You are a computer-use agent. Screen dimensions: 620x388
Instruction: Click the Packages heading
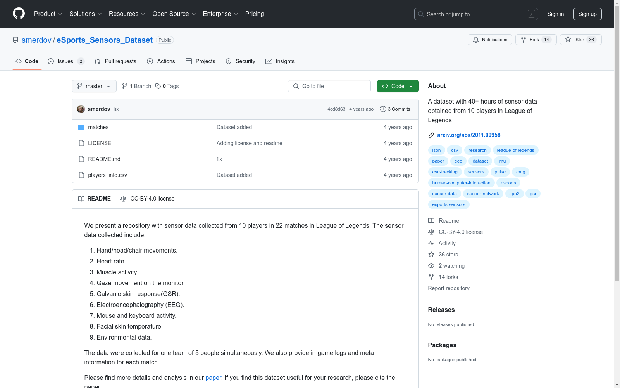click(x=442, y=345)
